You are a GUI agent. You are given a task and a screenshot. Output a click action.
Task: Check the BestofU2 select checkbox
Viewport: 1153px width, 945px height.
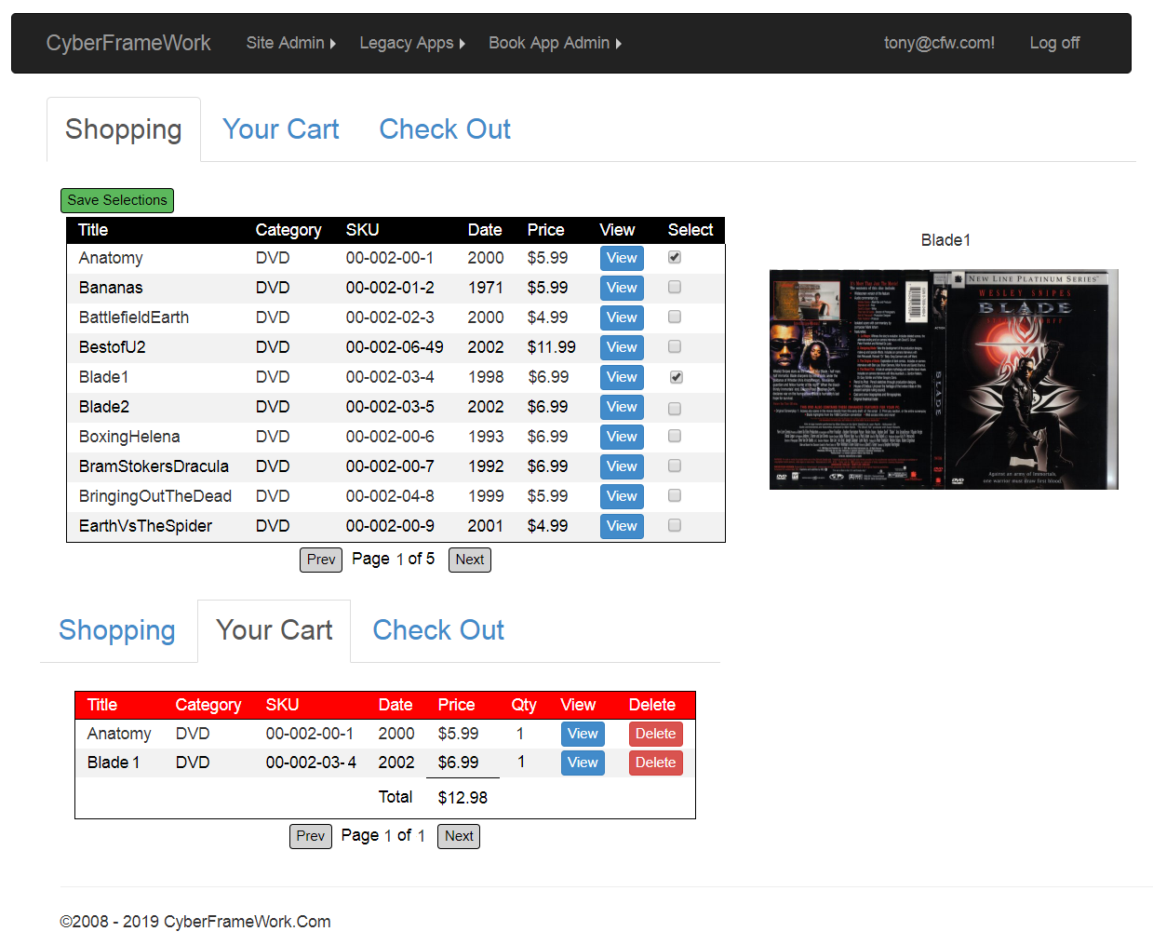click(675, 346)
